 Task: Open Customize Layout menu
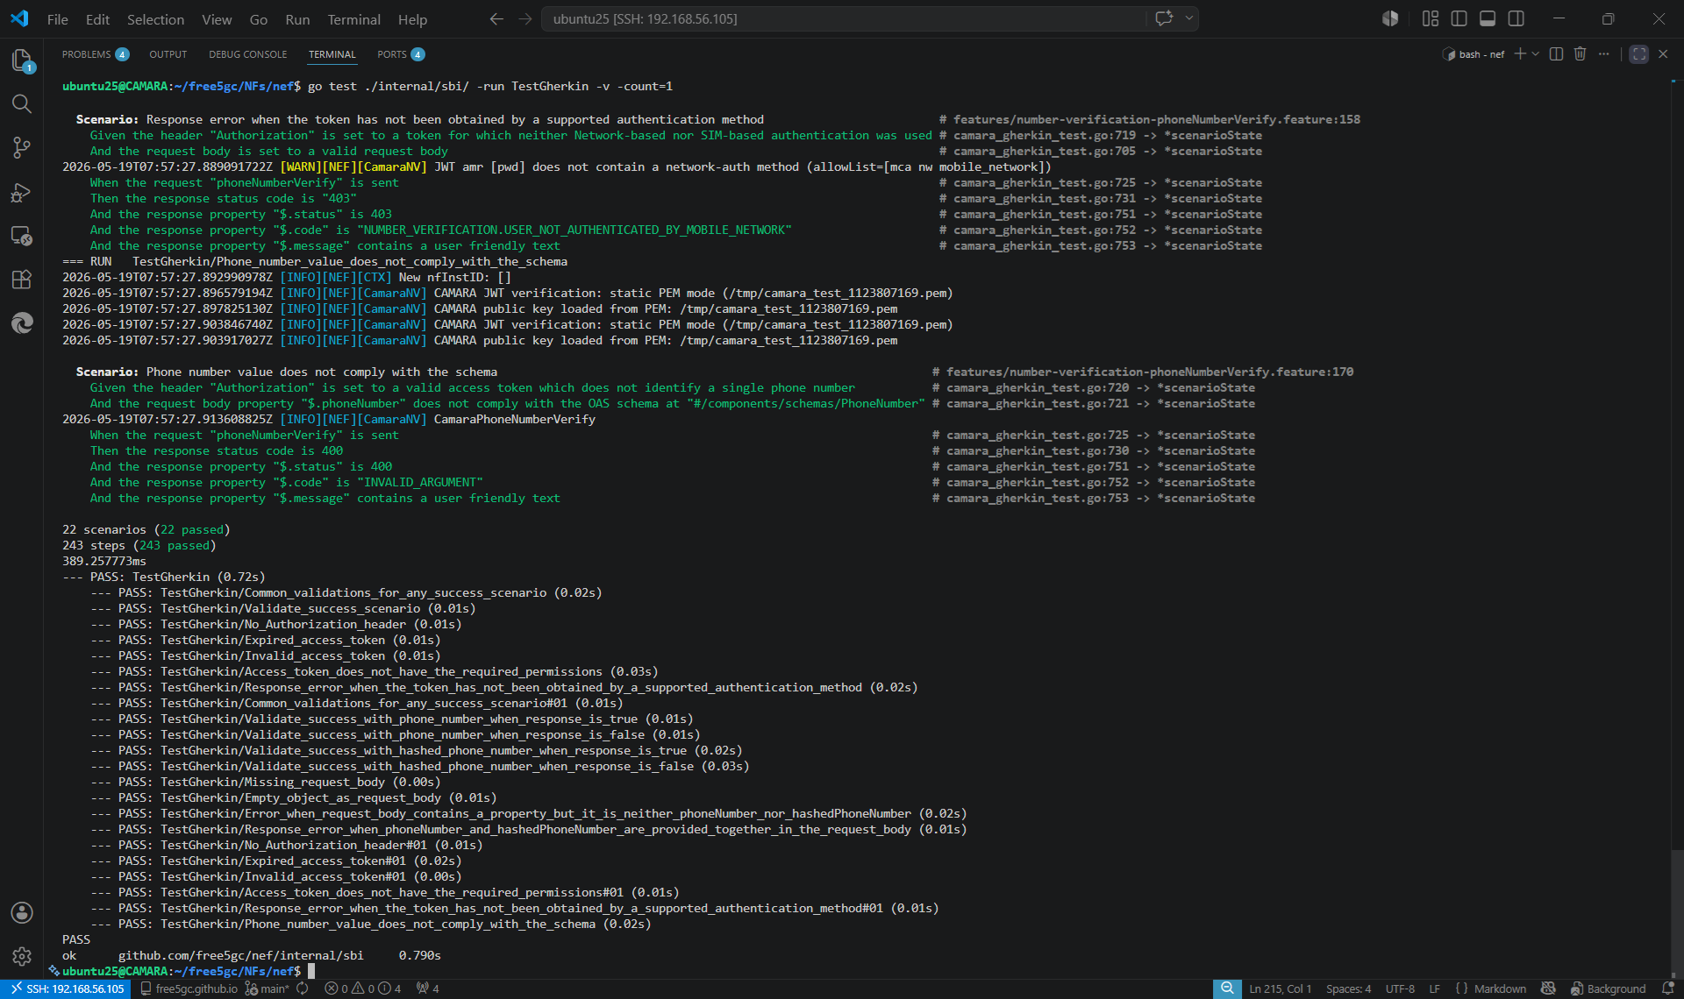[x=1431, y=18]
